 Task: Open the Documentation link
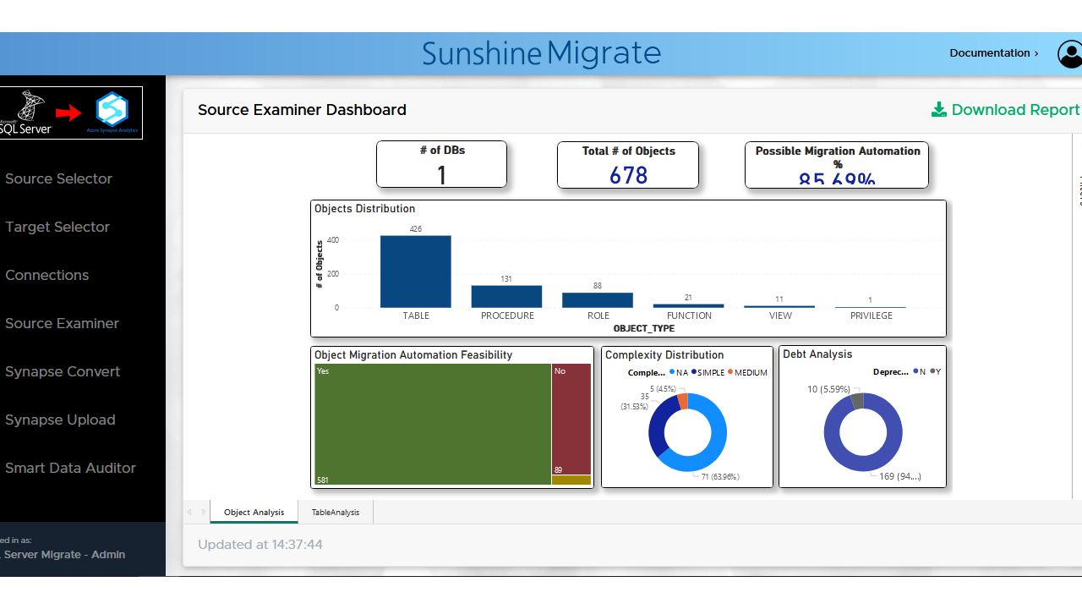[x=994, y=52]
